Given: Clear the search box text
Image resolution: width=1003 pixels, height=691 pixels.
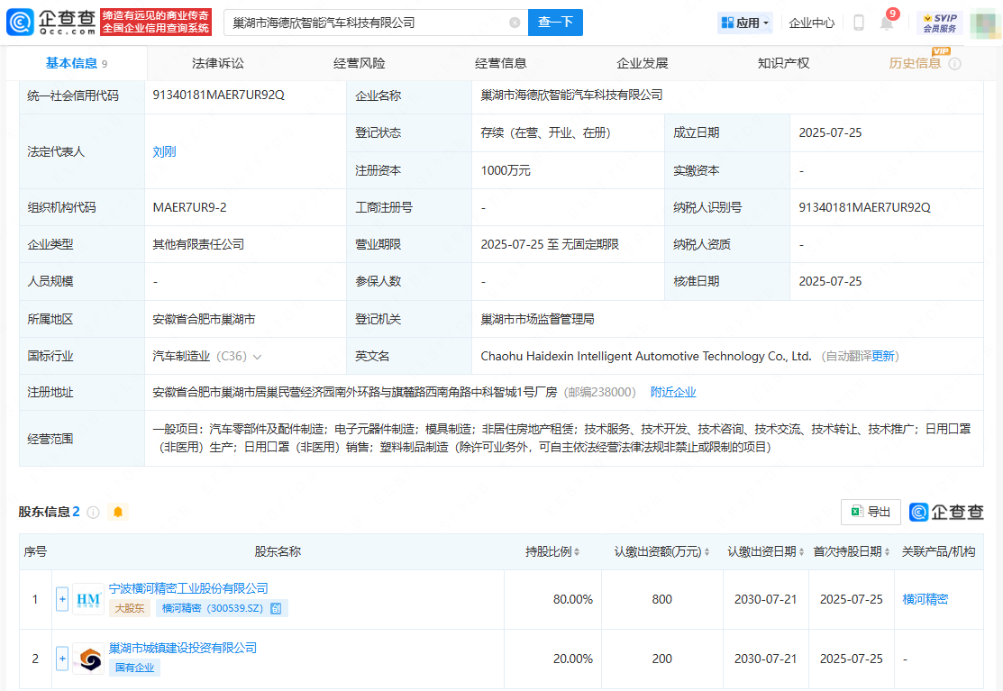Looking at the screenshot, I should 515,23.
